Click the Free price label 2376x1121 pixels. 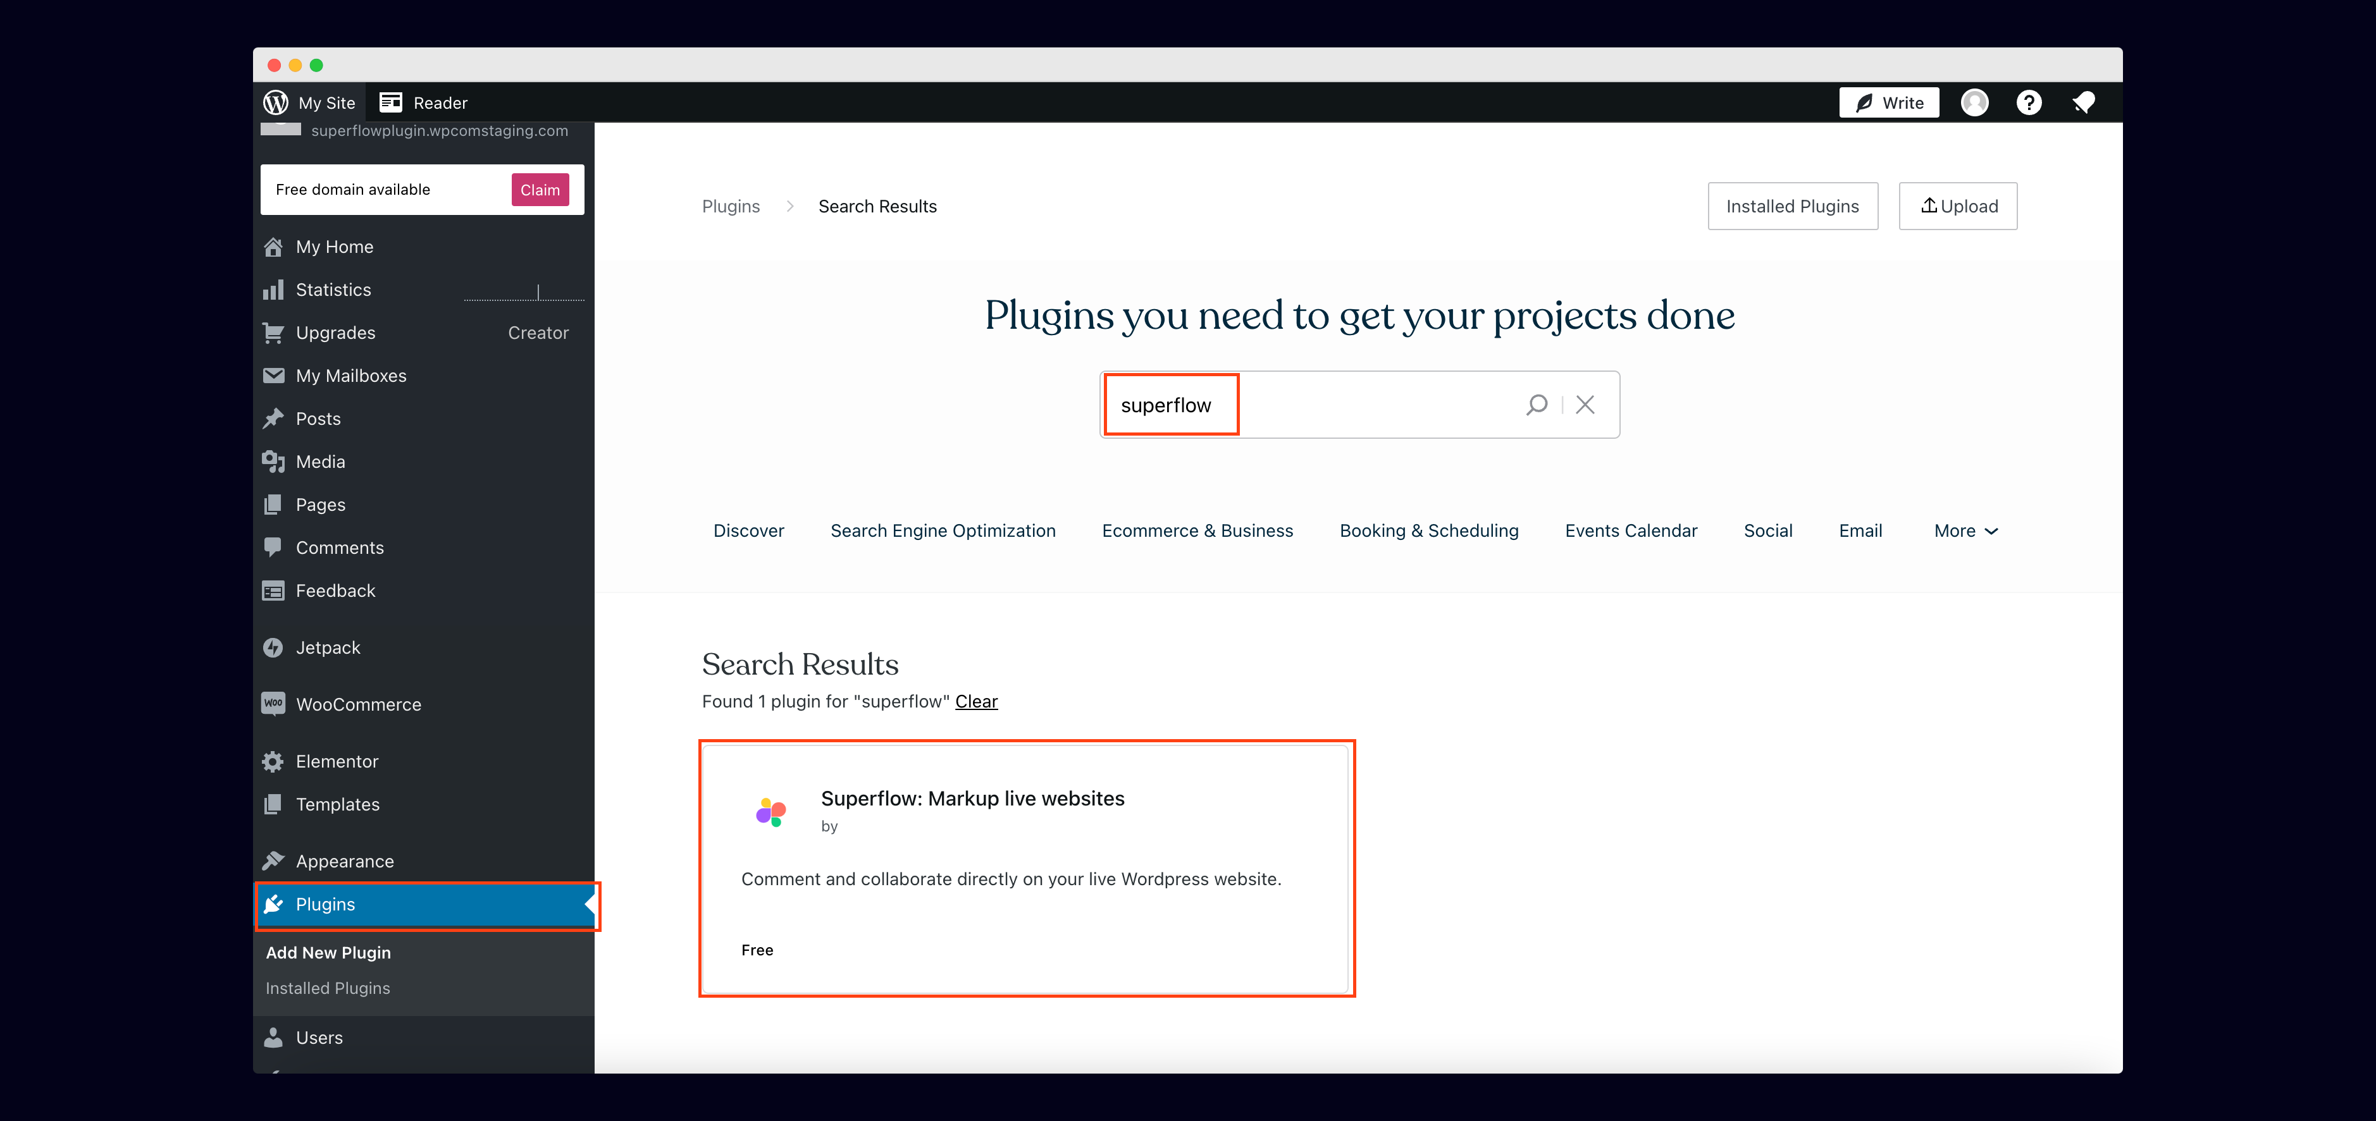757,950
